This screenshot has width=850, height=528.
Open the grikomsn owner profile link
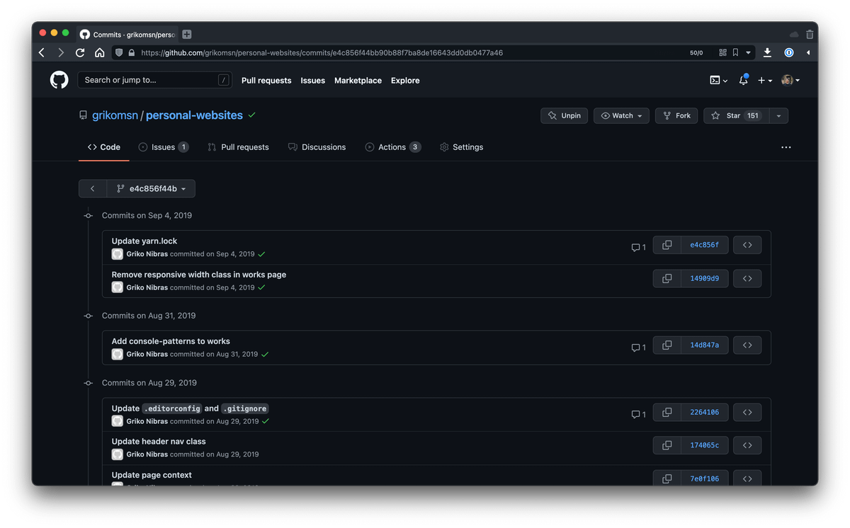pos(115,115)
